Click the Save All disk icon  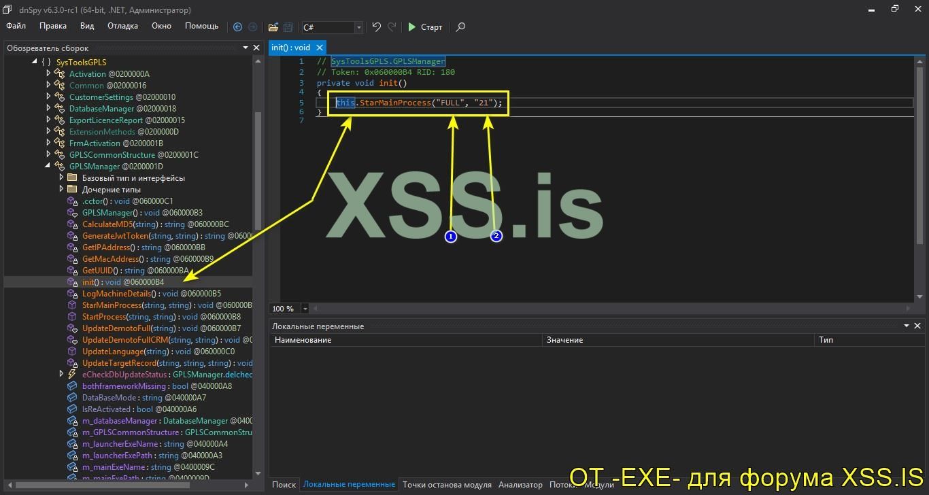pyautogui.click(x=288, y=27)
